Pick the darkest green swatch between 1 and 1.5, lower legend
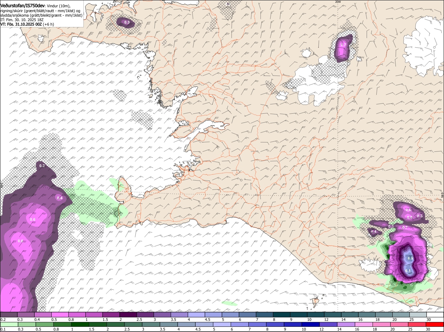 click(80, 325)
